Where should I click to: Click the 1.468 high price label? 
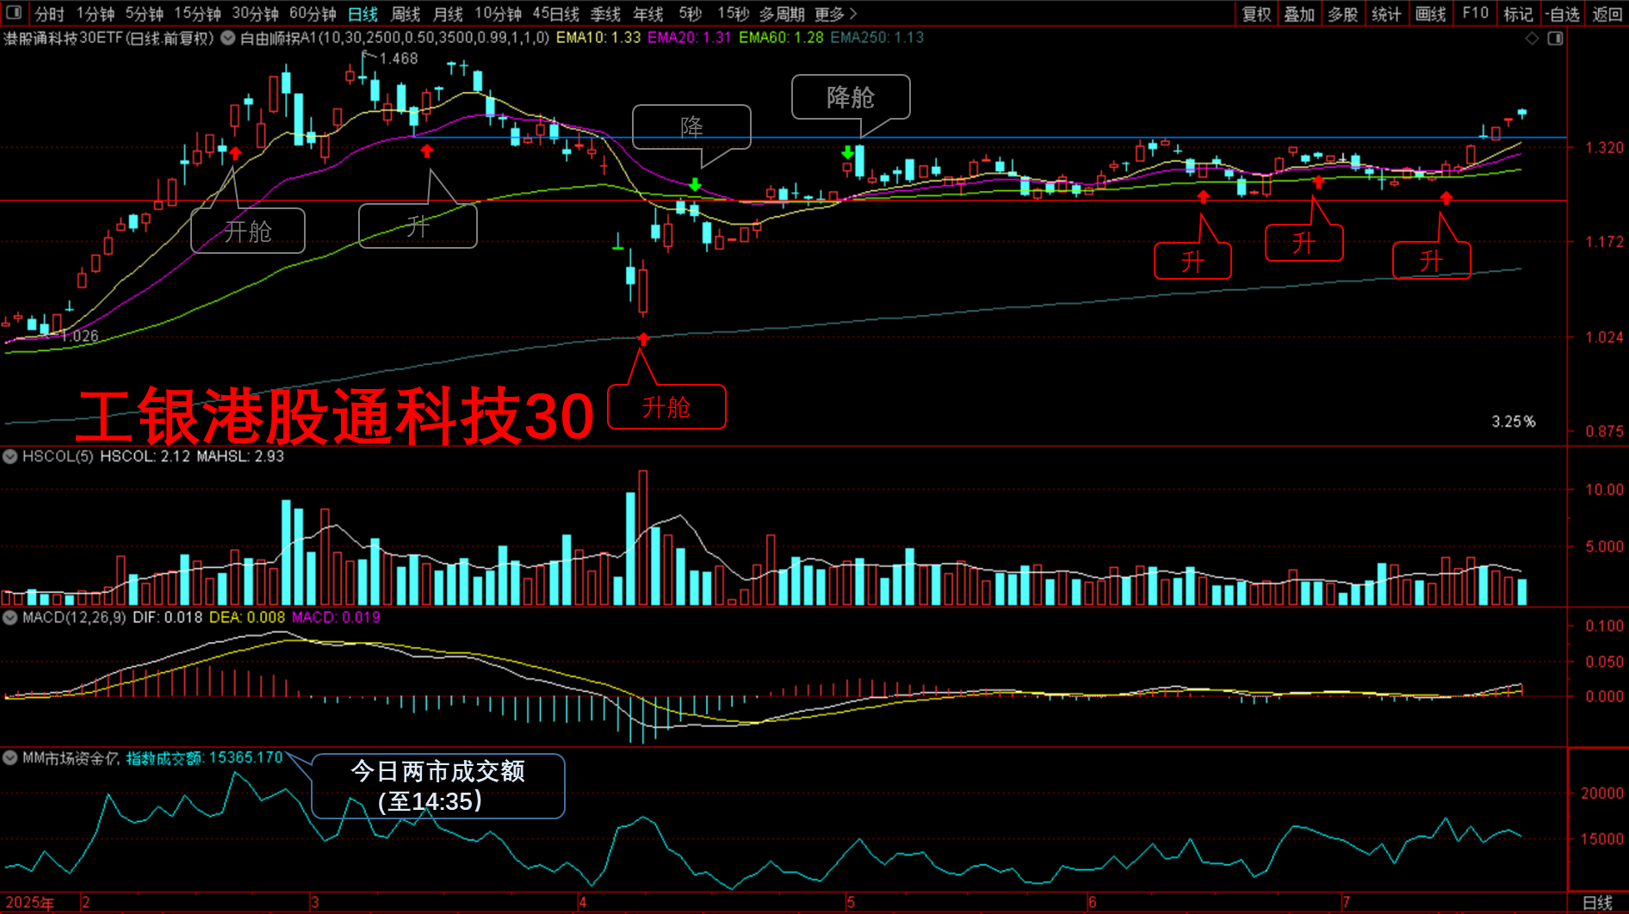[x=399, y=59]
